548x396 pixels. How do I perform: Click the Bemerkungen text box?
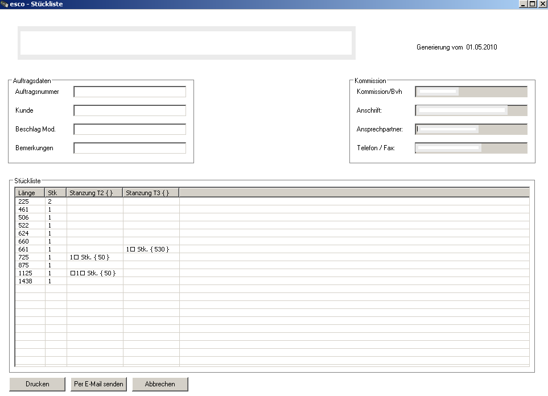pyautogui.click(x=130, y=148)
